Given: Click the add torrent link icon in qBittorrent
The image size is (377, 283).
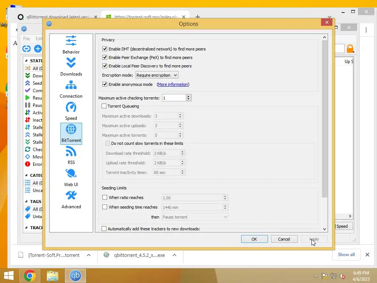Looking at the screenshot, I should pyautogui.click(x=27, y=49).
